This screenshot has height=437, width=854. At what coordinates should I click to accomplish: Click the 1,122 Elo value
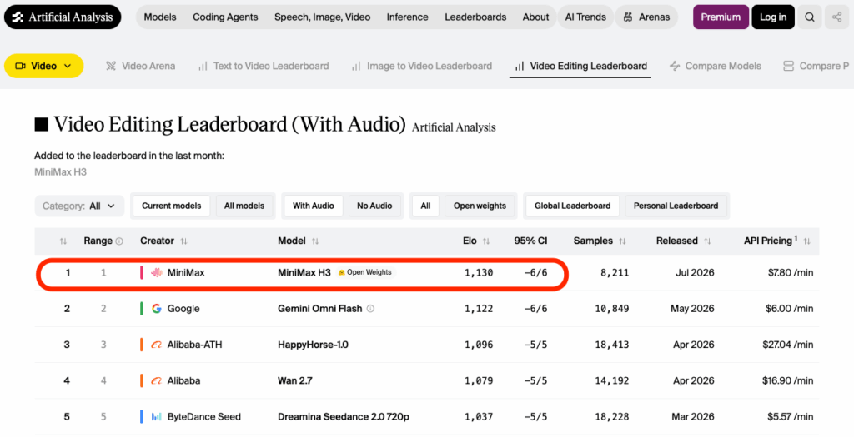tap(479, 308)
